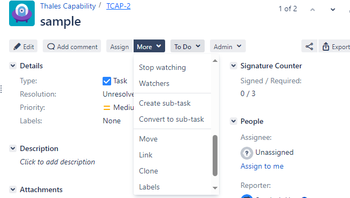350x198 pixels.
Task: Open the Admin dropdown
Action: click(x=228, y=46)
